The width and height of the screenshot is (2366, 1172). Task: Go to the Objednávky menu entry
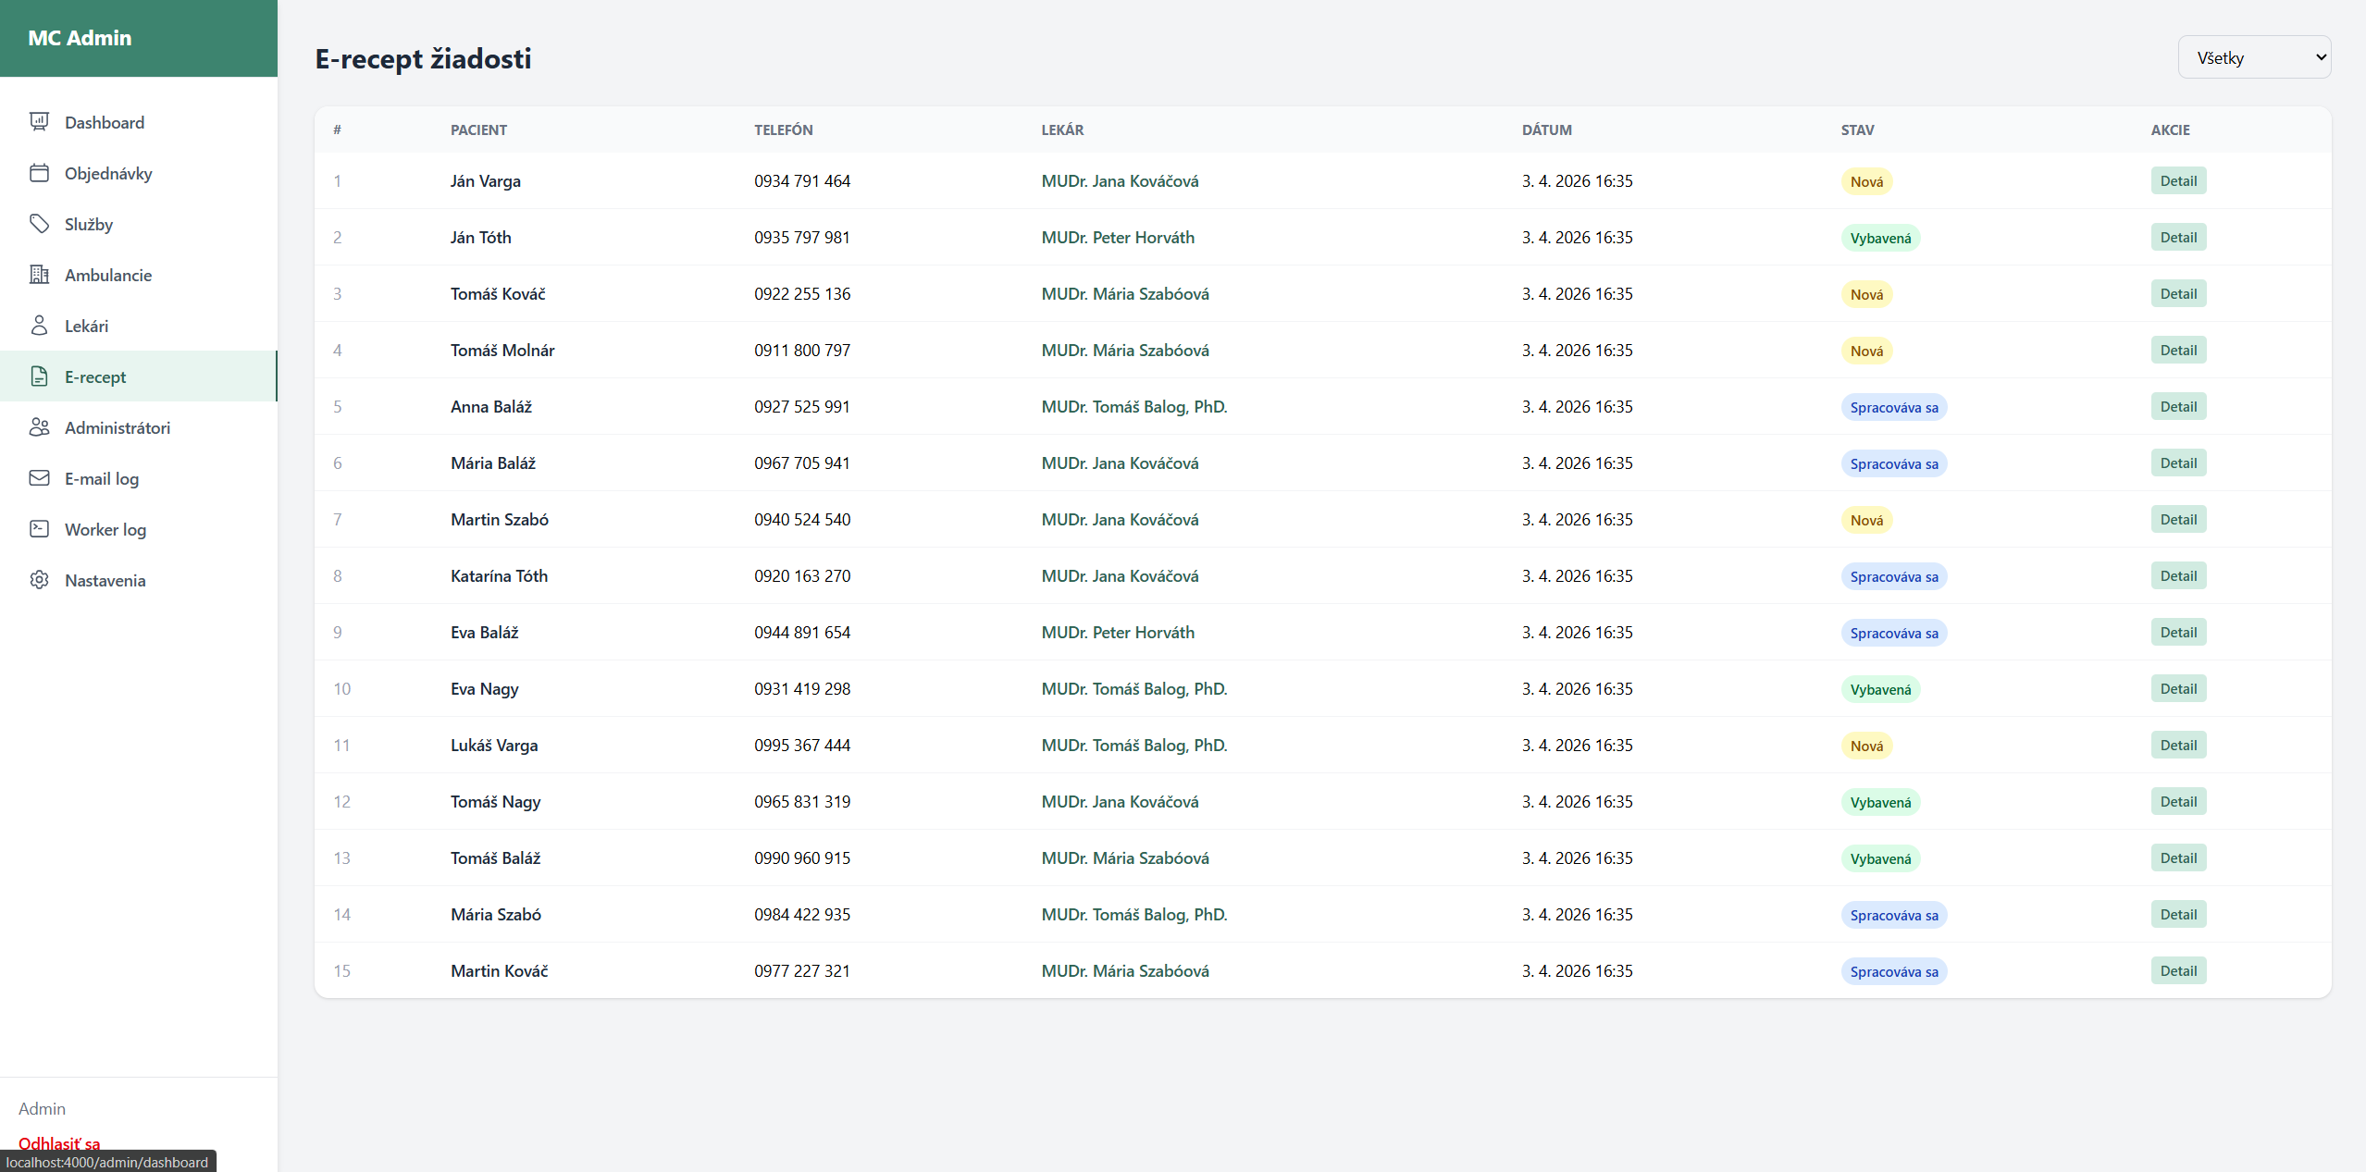(x=108, y=173)
